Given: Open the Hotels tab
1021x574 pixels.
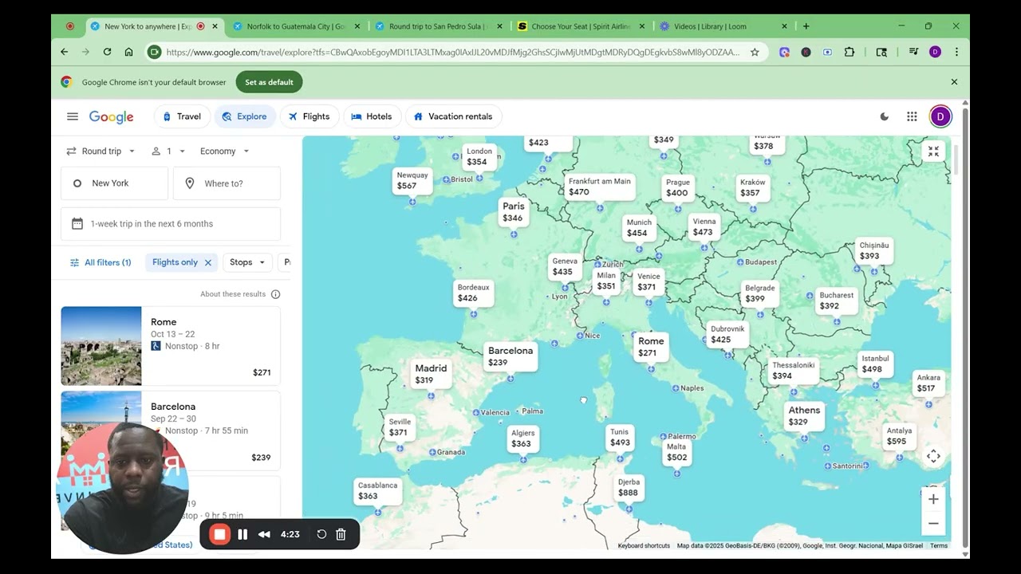Looking at the screenshot, I should click(x=372, y=116).
